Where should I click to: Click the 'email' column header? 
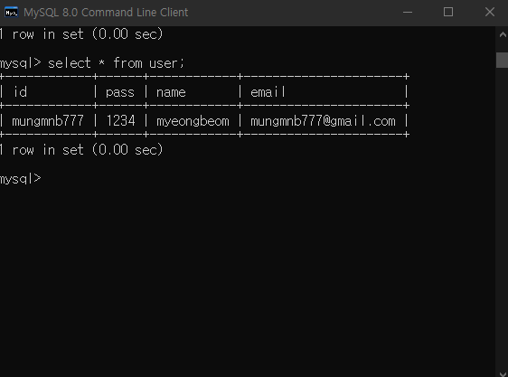pos(268,92)
